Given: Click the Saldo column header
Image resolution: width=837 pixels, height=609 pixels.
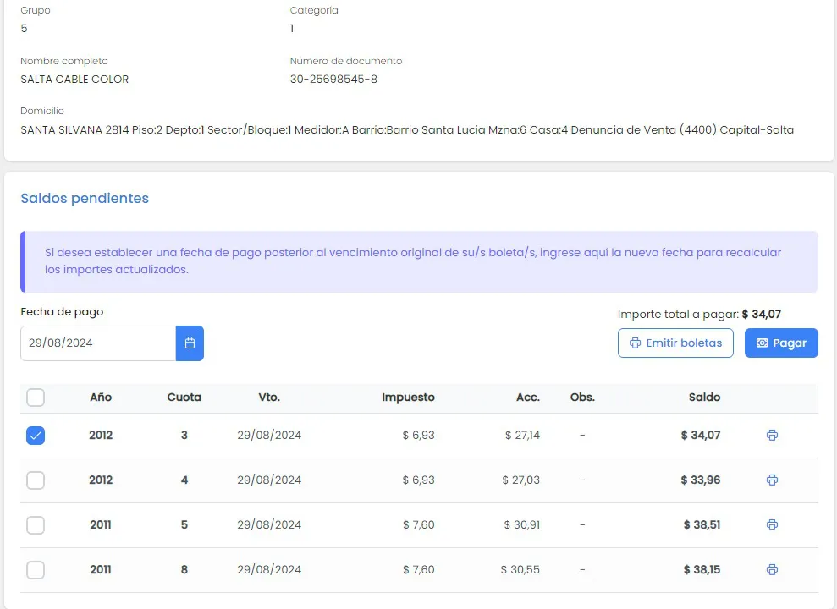Looking at the screenshot, I should (704, 398).
